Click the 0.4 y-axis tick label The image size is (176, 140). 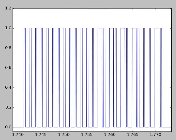pyautogui.click(x=8, y=87)
